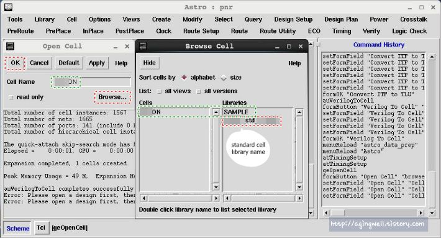Enable the all views list option
This screenshot has height=238, width=441.
[x=159, y=91]
